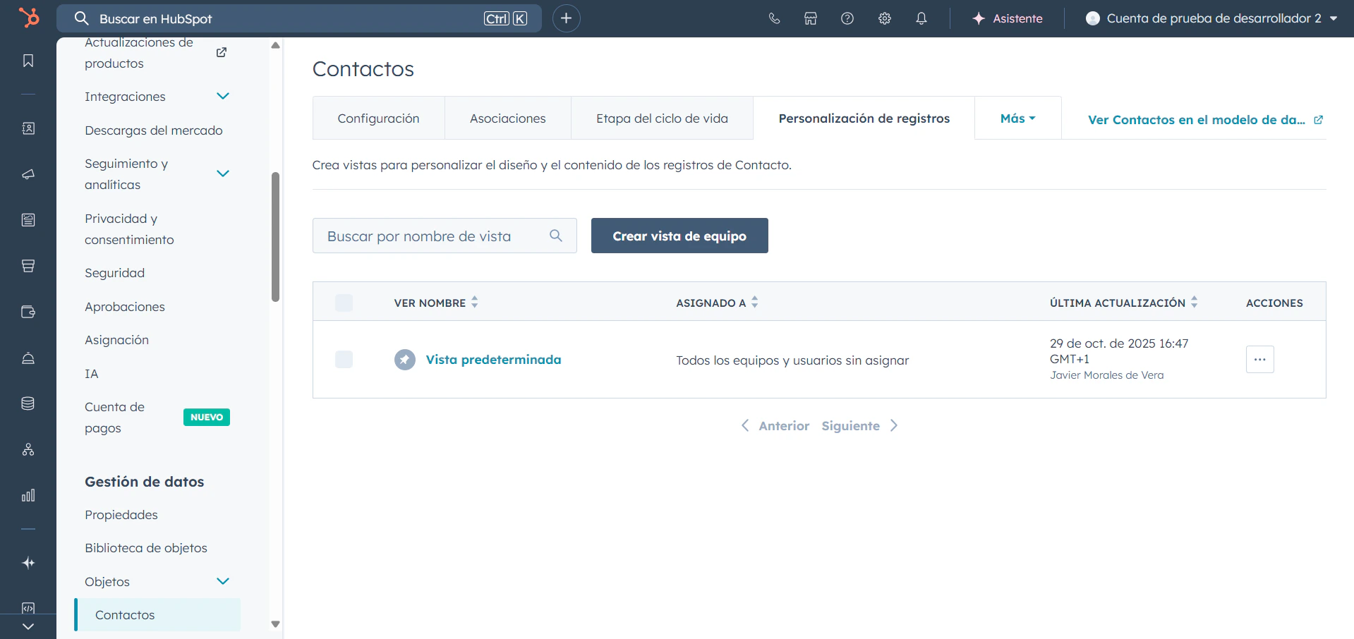Open the Etapa del ciclo de vida tab
The image size is (1354, 639).
pyautogui.click(x=662, y=118)
